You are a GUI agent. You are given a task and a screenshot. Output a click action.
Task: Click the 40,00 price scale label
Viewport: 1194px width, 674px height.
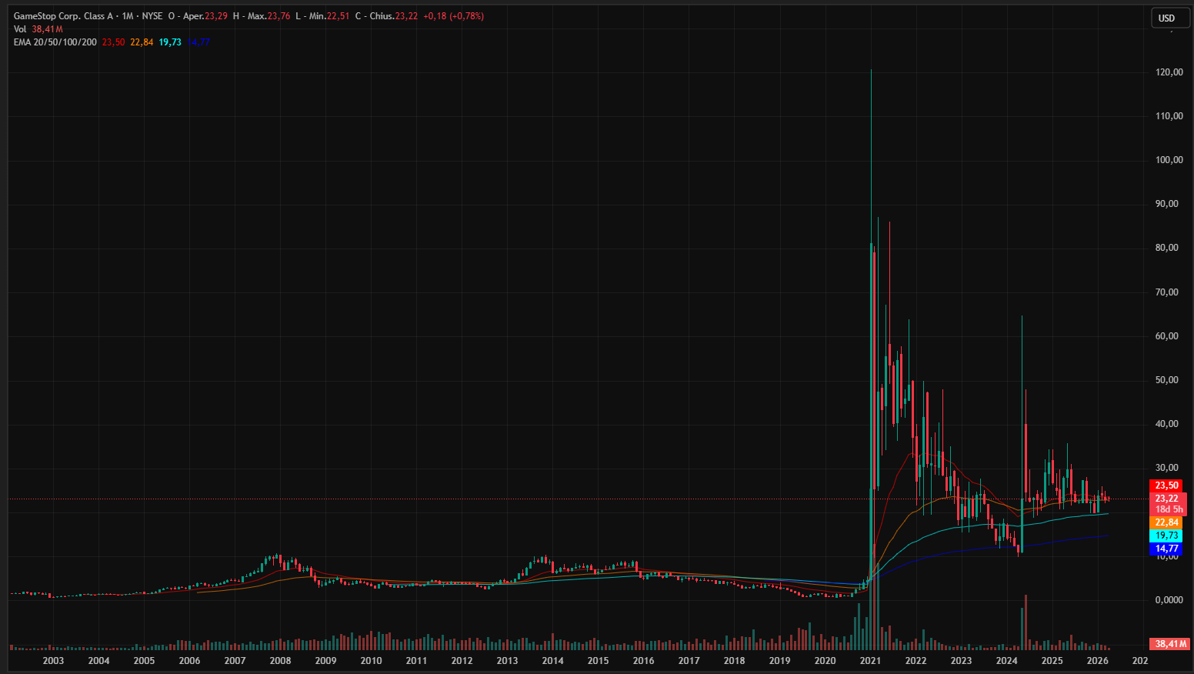tap(1167, 424)
